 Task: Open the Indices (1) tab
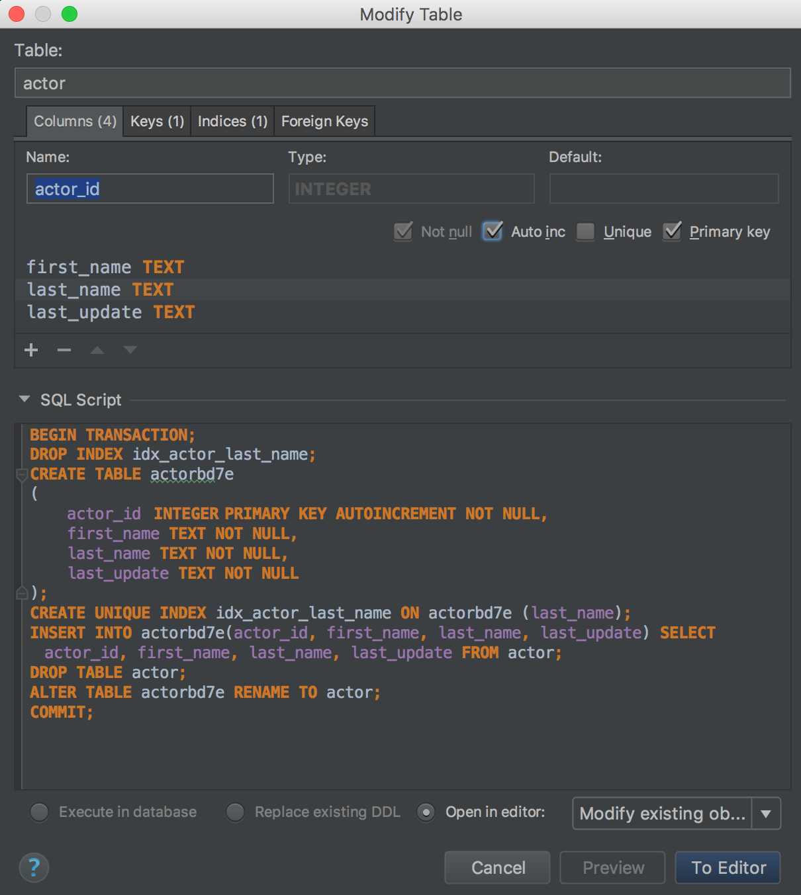232,121
